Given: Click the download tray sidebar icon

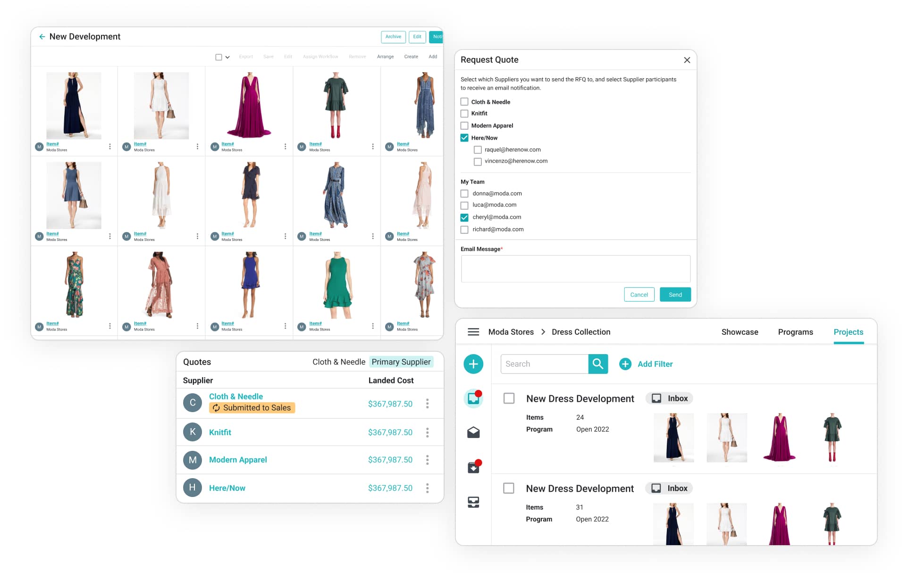Looking at the screenshot, I should [x=473, y=467].
